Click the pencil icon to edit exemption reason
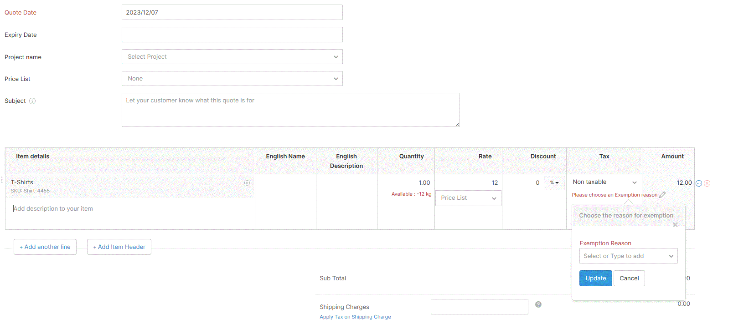This screenshot has height=324, width=754. (x=662, y=195)
